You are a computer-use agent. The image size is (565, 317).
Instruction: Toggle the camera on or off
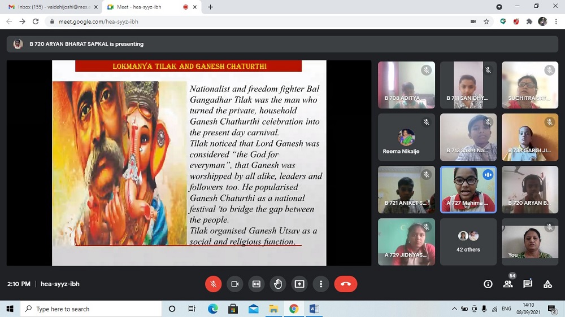click(x=234, y=284)
